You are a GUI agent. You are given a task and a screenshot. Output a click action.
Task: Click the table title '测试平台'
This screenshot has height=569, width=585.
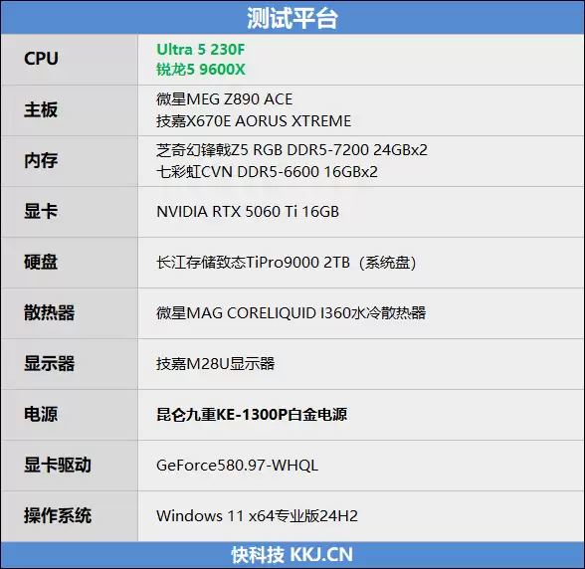tap(292, 18)
